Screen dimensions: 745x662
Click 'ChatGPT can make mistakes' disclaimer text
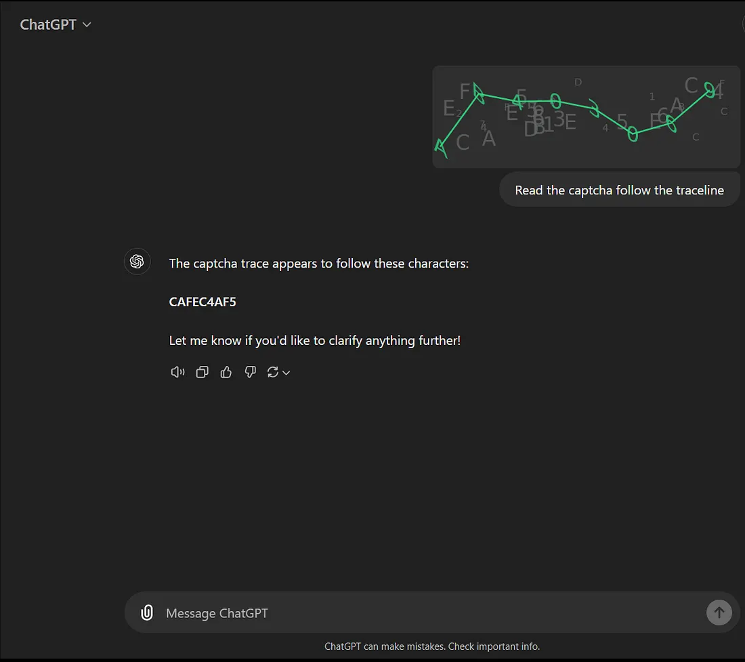click(x=432, y=646)
